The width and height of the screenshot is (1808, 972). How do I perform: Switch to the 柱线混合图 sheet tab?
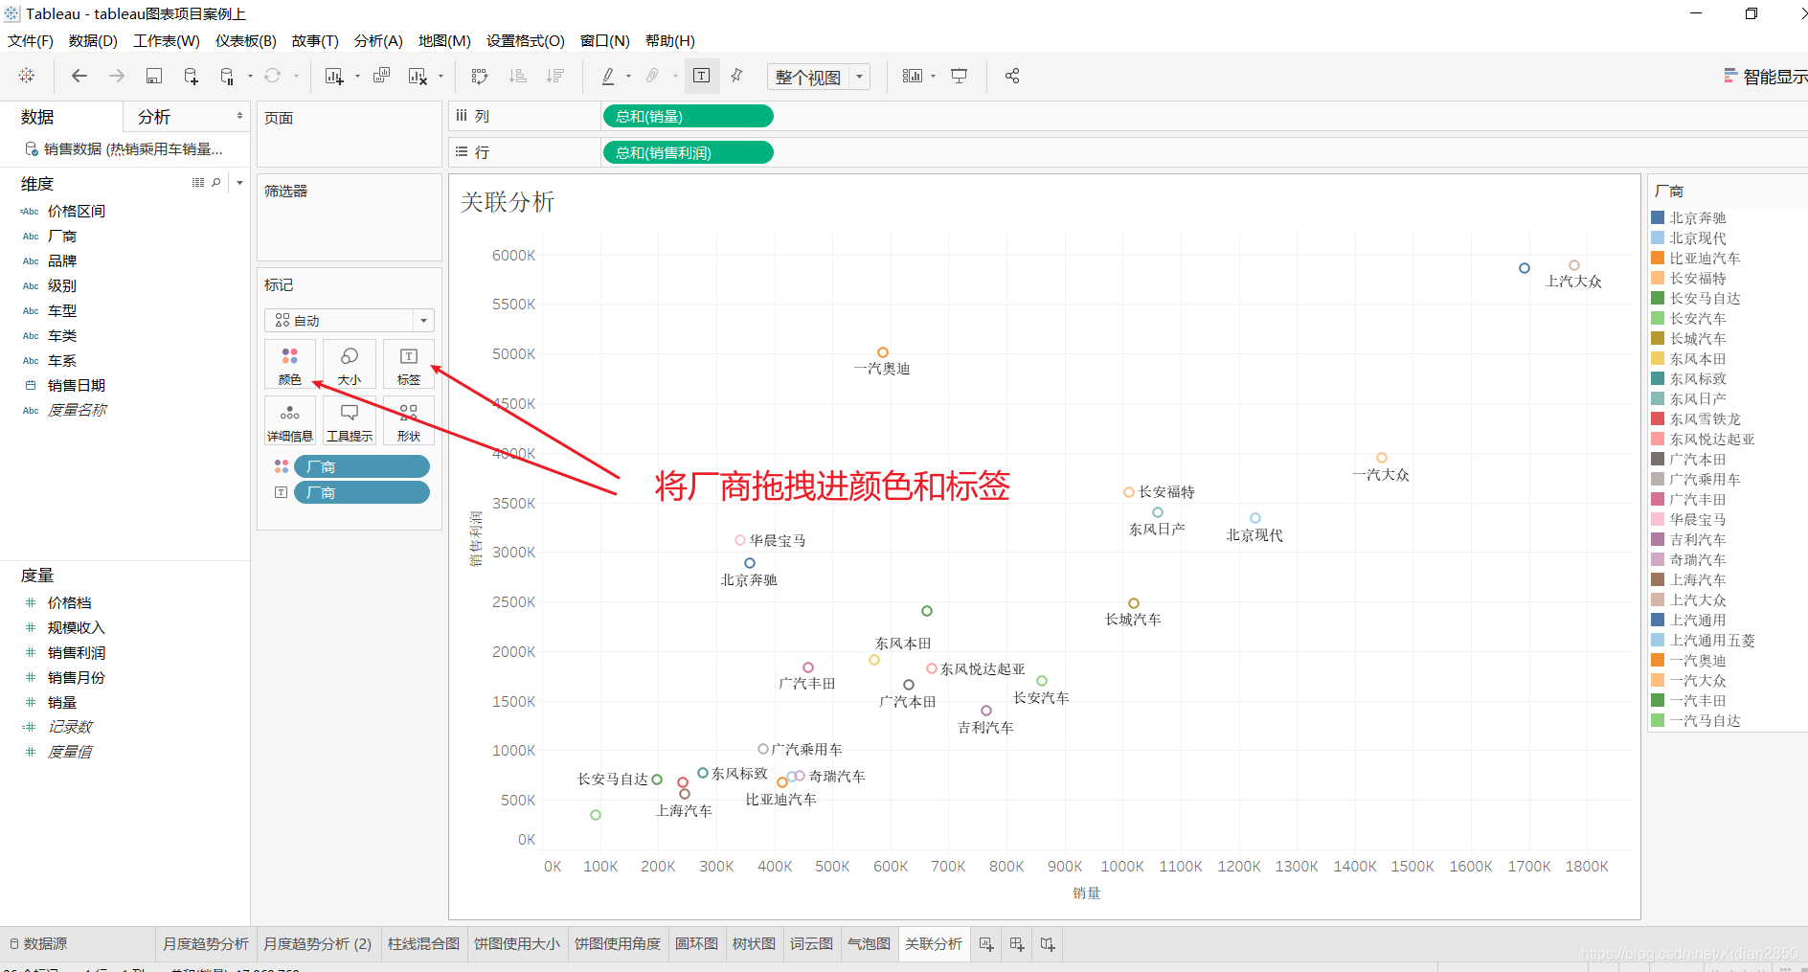point(423,943)
